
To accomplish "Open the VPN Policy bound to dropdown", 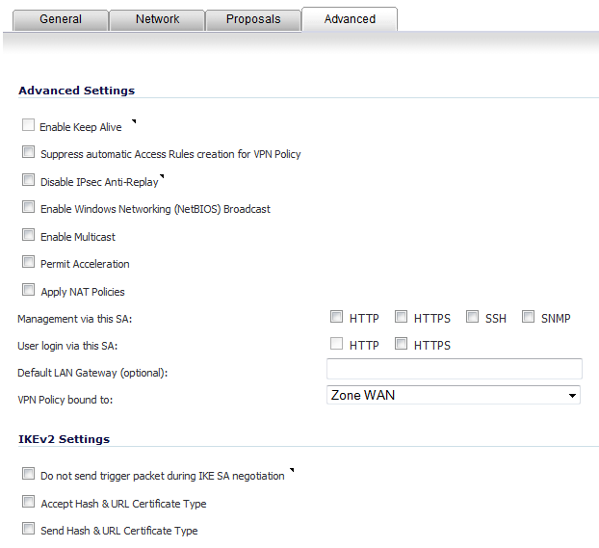I will (x=454, y=395).
